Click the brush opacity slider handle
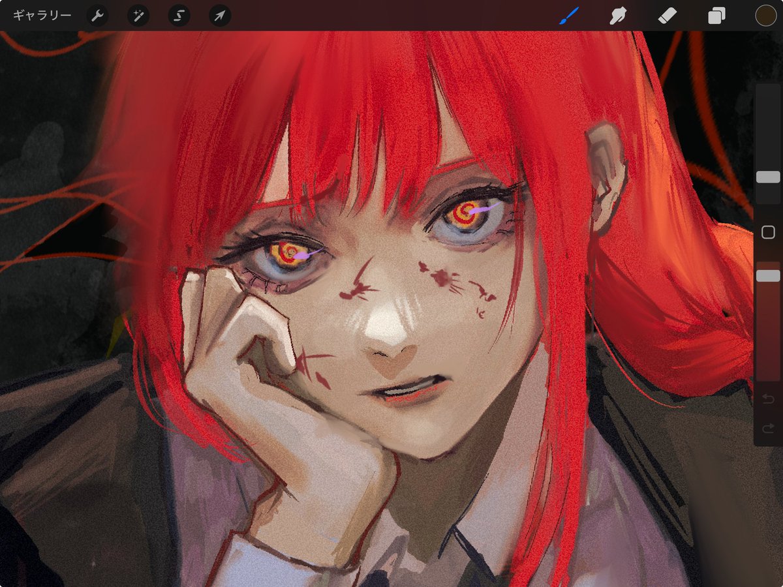The height and width of the screenshot is (587, 783). click(768, 277)
